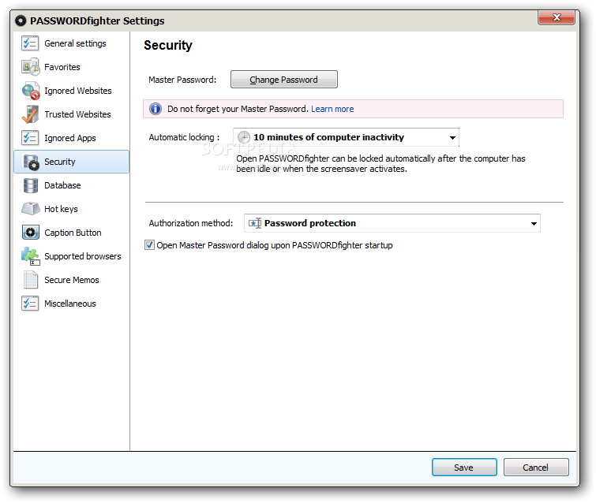Viewport: 596px width, 503px height.
Task: Click the Miscellaneous checklist icon
Action: [x=30, y=304]
